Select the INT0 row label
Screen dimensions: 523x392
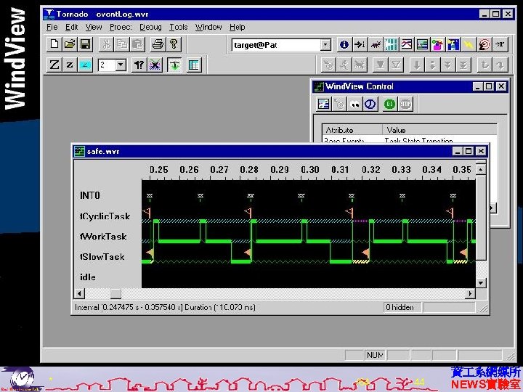tap(90, 195)
